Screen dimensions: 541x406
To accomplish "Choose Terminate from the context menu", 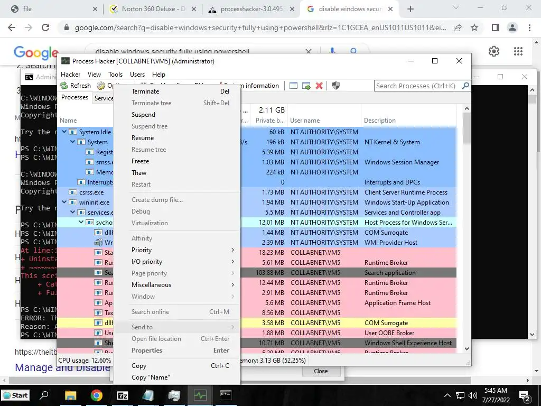I will point(177,91).
